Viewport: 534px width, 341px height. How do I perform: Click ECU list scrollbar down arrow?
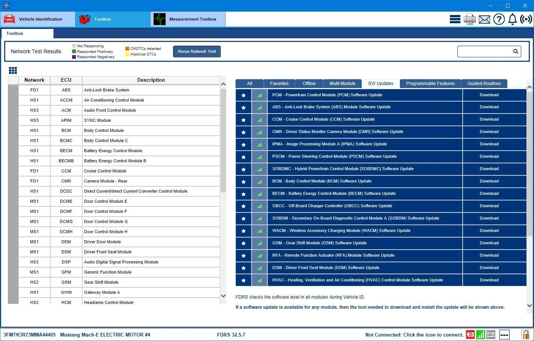[x=223, y=296]
